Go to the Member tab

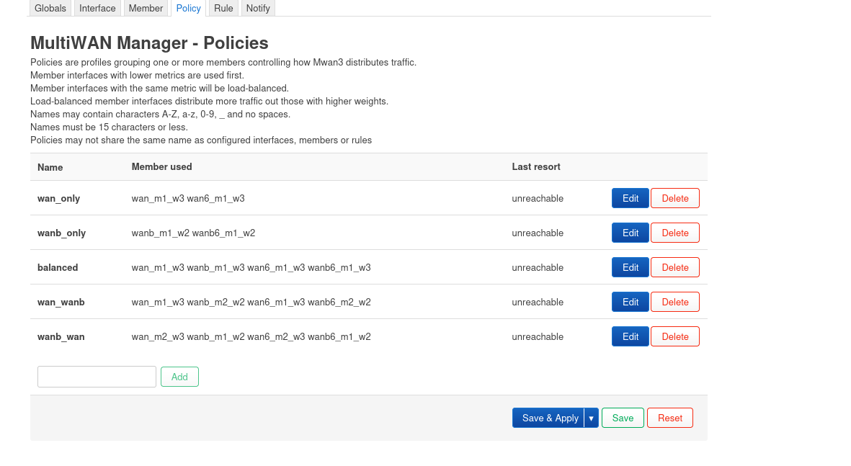[146, 8]
